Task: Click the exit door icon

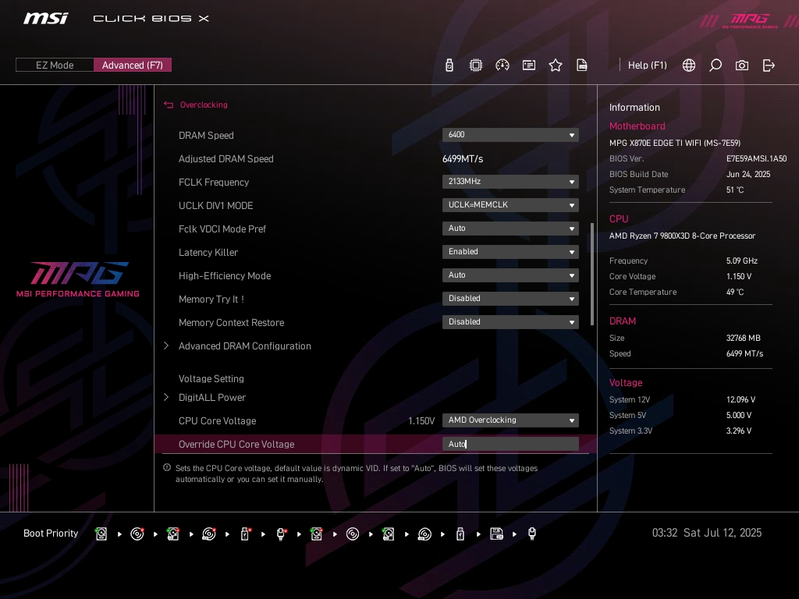Action: 769,66
